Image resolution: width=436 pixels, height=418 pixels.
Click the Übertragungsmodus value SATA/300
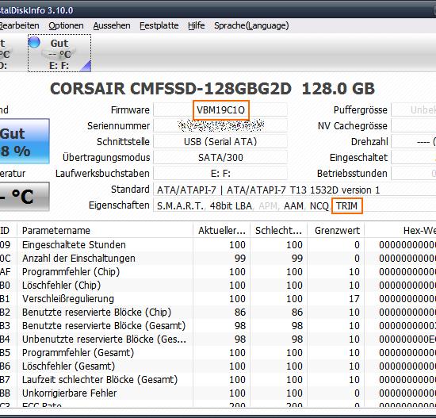[x=220, y=158]
